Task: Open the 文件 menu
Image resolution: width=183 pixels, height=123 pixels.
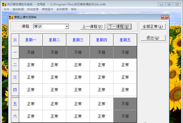Action: [6, 9]
